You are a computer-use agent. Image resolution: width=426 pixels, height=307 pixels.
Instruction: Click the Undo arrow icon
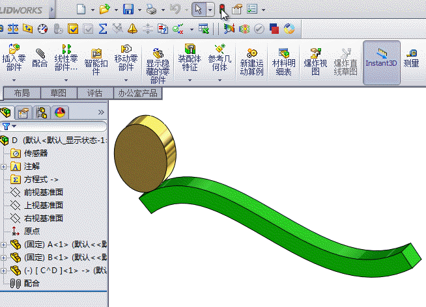click(x=175, y=9)
